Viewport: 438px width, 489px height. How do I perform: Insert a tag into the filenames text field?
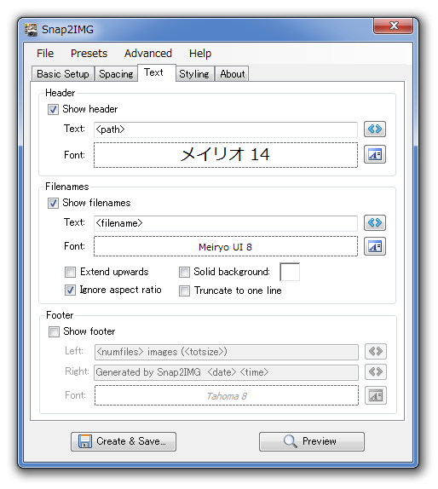tap(375, 222)
